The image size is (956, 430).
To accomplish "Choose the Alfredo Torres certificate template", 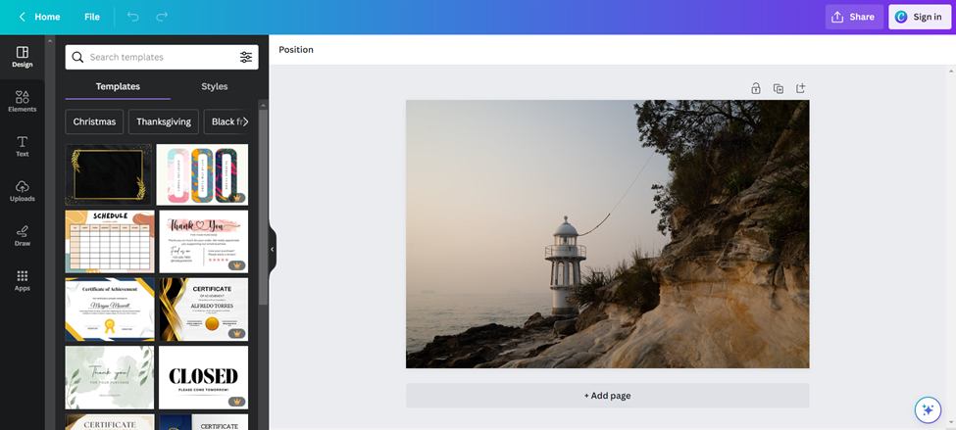I will coord(204,310).
